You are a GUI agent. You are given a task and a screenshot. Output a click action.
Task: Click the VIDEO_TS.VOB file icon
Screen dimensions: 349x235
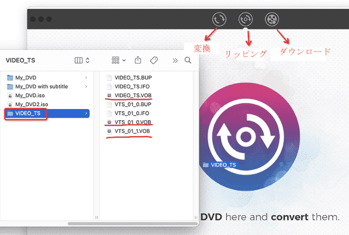click(109, 95)
